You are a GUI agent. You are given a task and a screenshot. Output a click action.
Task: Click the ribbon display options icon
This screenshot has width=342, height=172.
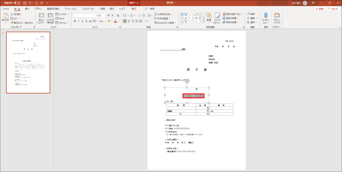click(313, 3)
